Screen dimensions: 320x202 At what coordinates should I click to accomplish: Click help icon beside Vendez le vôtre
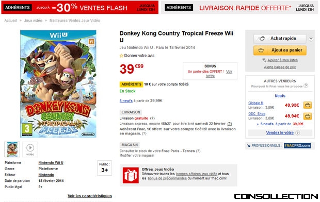click(298, 133)
